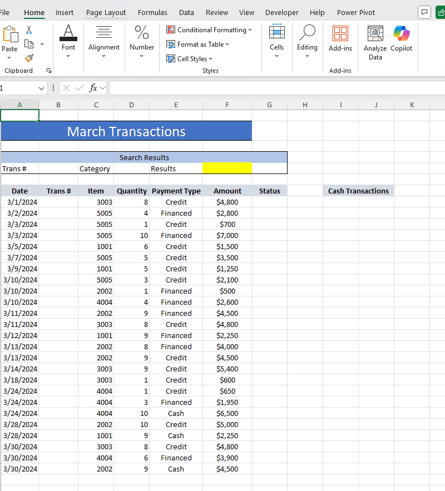Image resolution: width=445 pixels, height=491 pixels.
Task: Open the Data ribbon tab
Action: [x=186, y=12]
